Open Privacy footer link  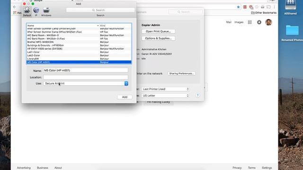237,168
